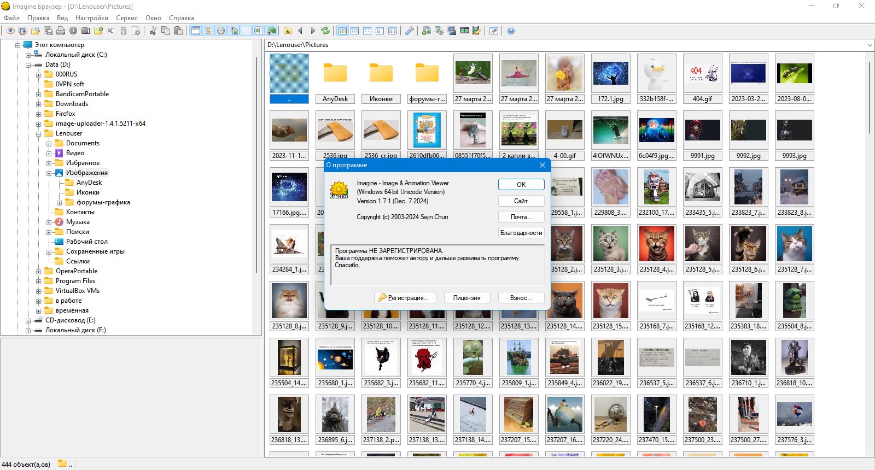The image size is (875, 470).
Task: Open options via wrench icon
Action: (409, 31)
